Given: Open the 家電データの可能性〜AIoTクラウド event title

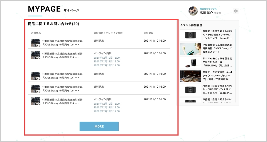Looking at the screenshot, I should [x=217, y=76].
